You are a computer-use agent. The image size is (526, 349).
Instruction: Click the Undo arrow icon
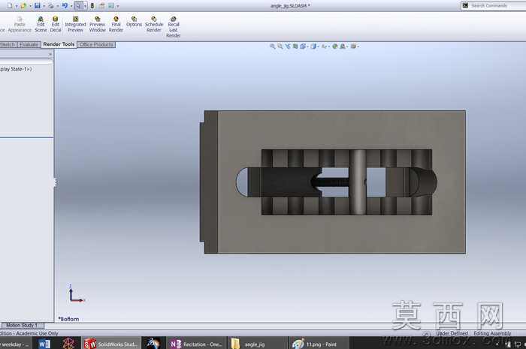click(x=65, y=5)
